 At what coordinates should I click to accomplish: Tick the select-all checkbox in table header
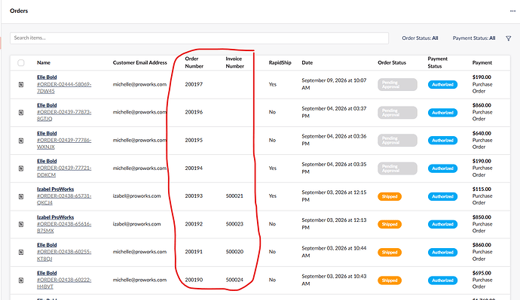pos(21,63)
